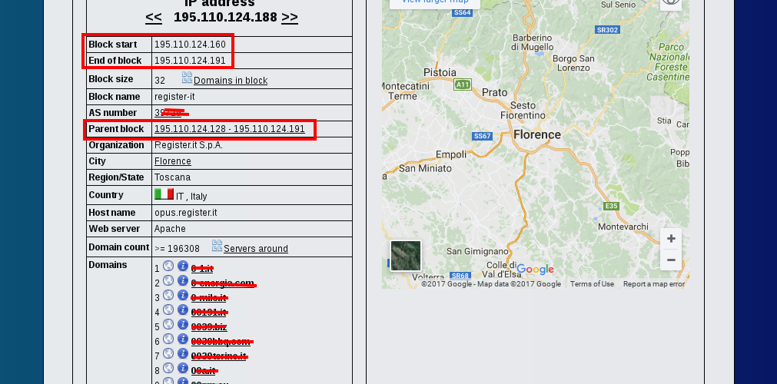
Task: Zoom in on the map
Action: pyautogui.click(x=671, y=239)
